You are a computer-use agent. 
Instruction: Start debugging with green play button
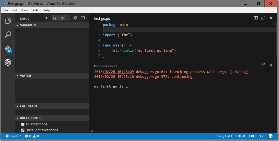pos(47,18)
